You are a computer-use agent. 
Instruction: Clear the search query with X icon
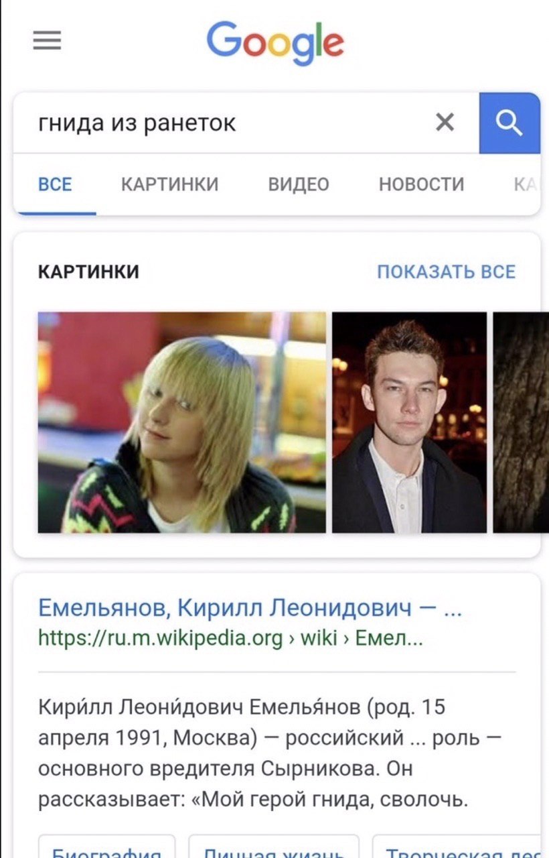click(445, 122)
